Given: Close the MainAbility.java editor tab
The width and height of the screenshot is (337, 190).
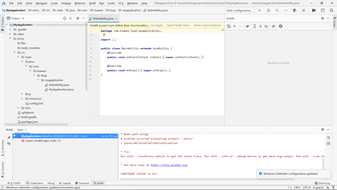Looking at the screenshot, I should pos(116,19).
